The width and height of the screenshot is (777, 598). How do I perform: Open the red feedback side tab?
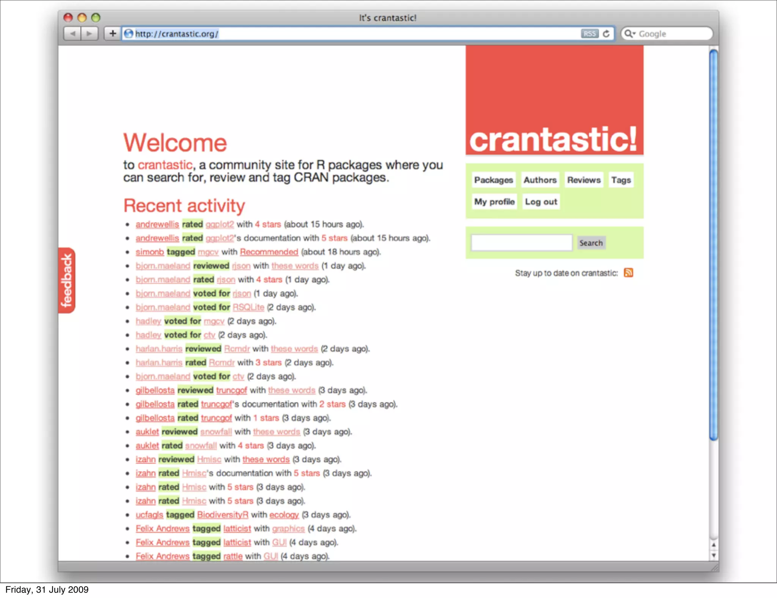(67, 280)
